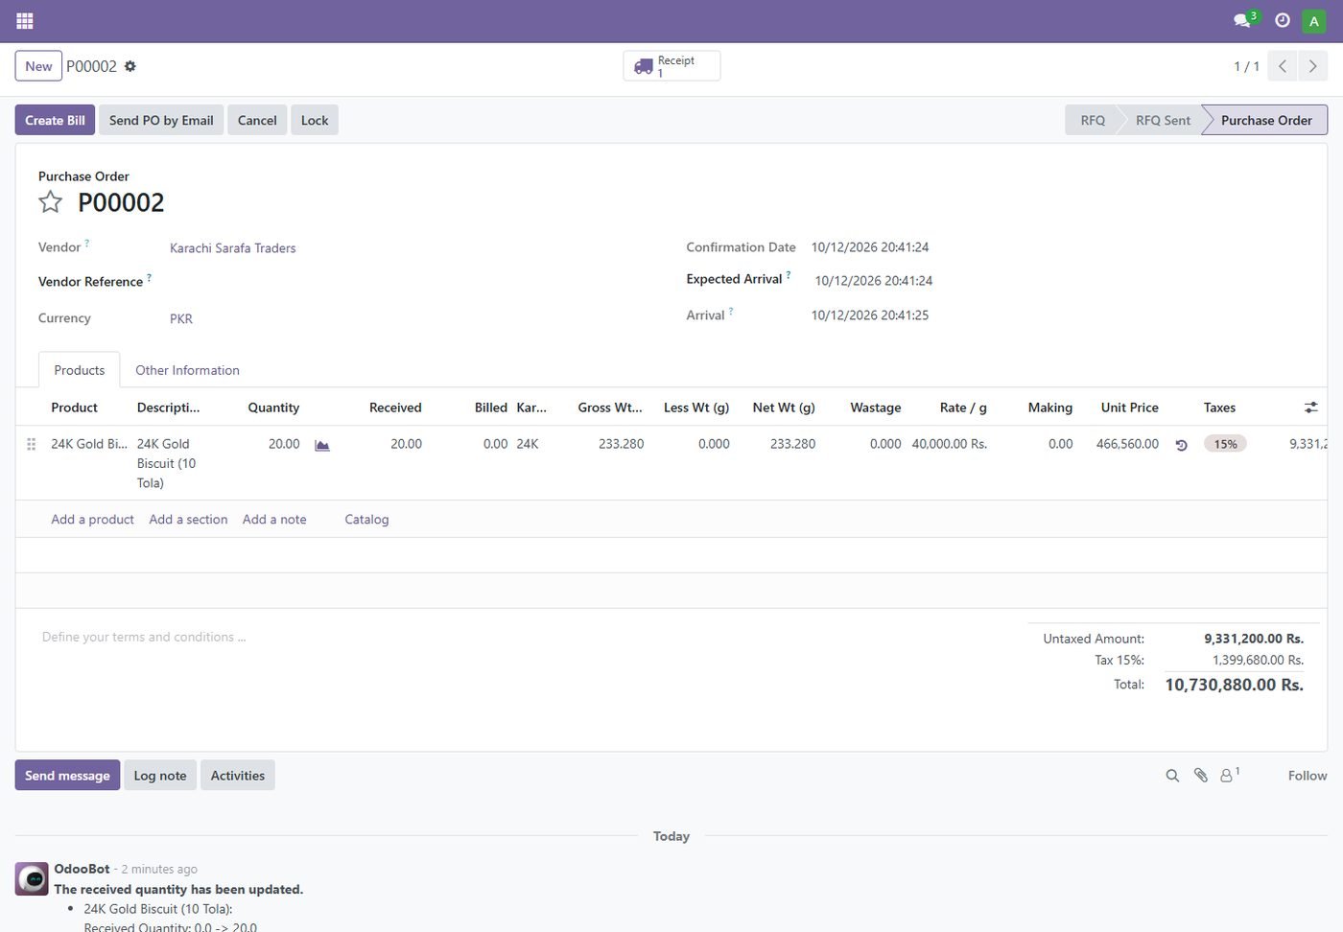Click the 15% tax tag
Screen dimensions: 1343x932
coord(1225,444)
